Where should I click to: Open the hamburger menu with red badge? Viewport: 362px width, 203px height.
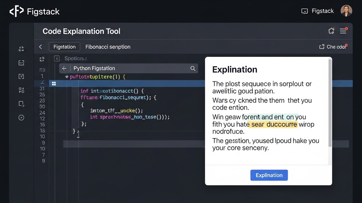point(343,31)
